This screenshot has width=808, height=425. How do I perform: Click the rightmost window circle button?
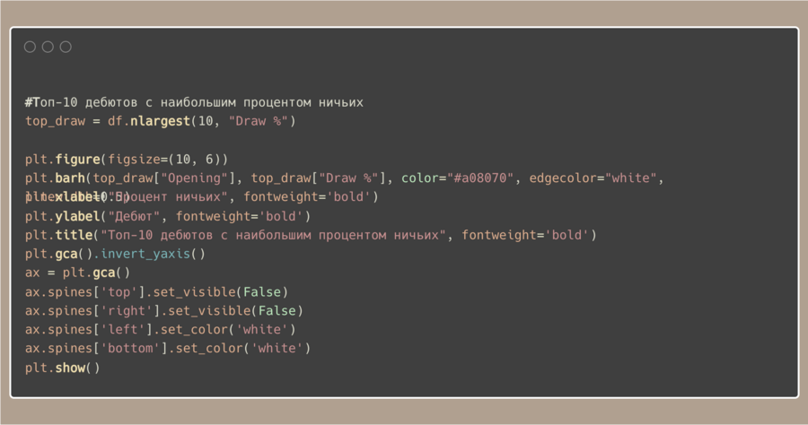[x=66, y=47]
